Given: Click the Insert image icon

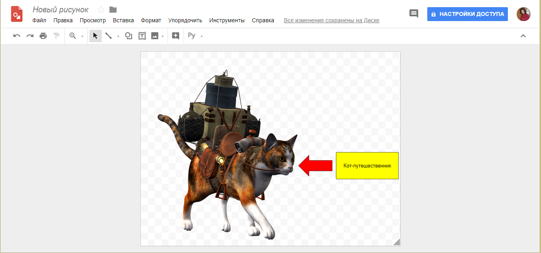Looking at the screenshot, I should pyautogui.click(x=155, y=36).
